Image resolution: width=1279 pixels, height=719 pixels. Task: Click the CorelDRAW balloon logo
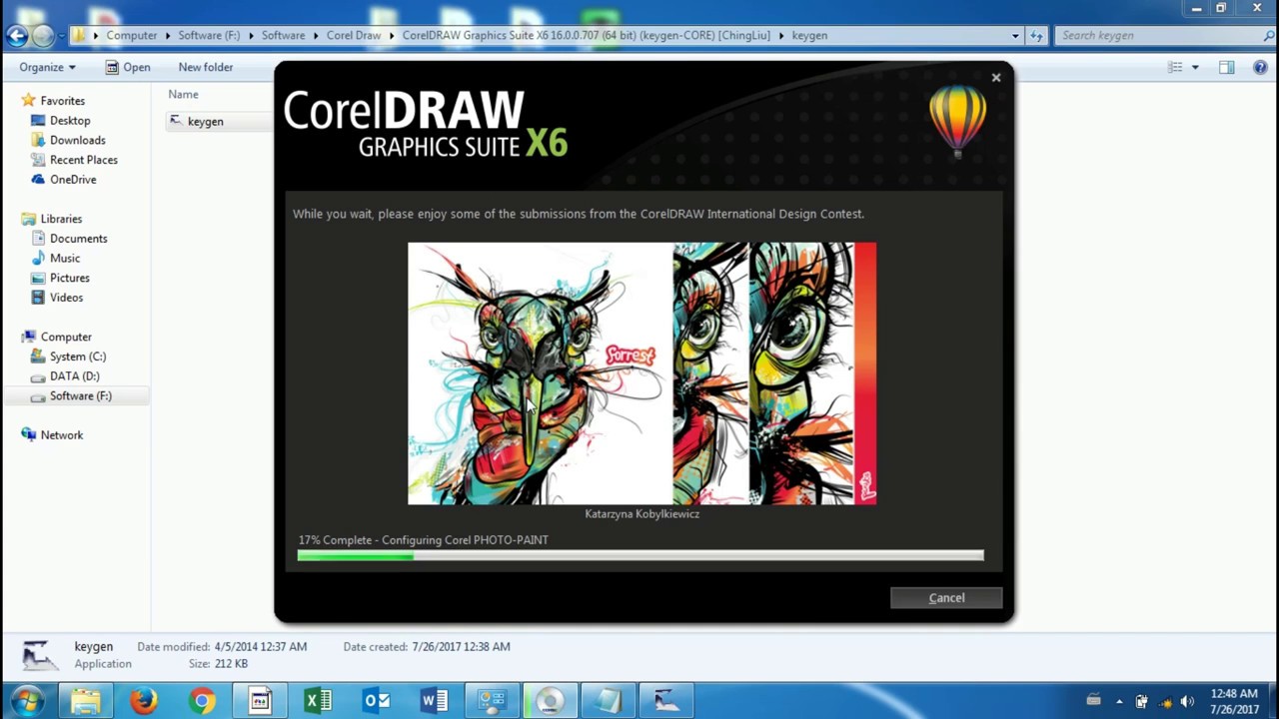(x=957, y=120)
